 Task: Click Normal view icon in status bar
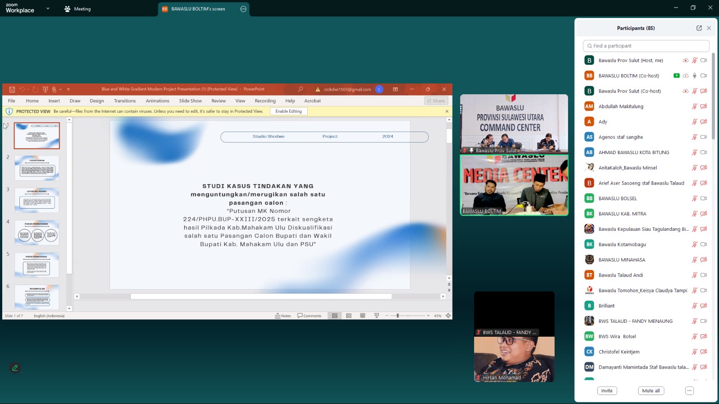pos(335,316)
